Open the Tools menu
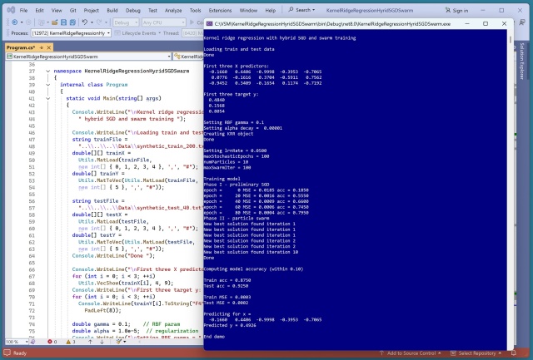The height and width of the screenshot is (360, 533). tap(195, 10)
